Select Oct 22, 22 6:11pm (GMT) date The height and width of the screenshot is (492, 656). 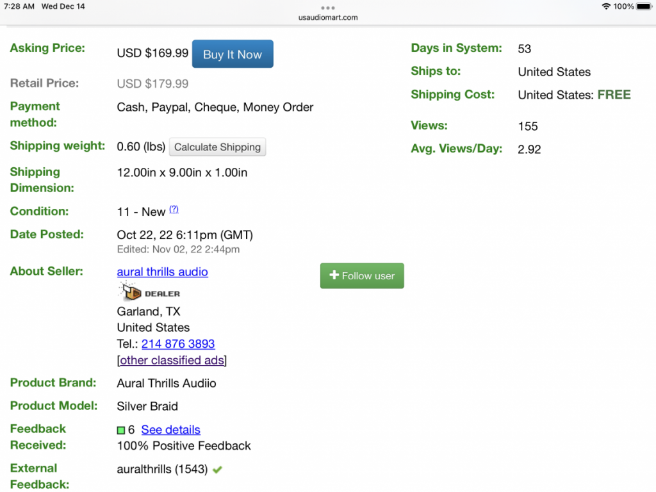pos(185,235)
